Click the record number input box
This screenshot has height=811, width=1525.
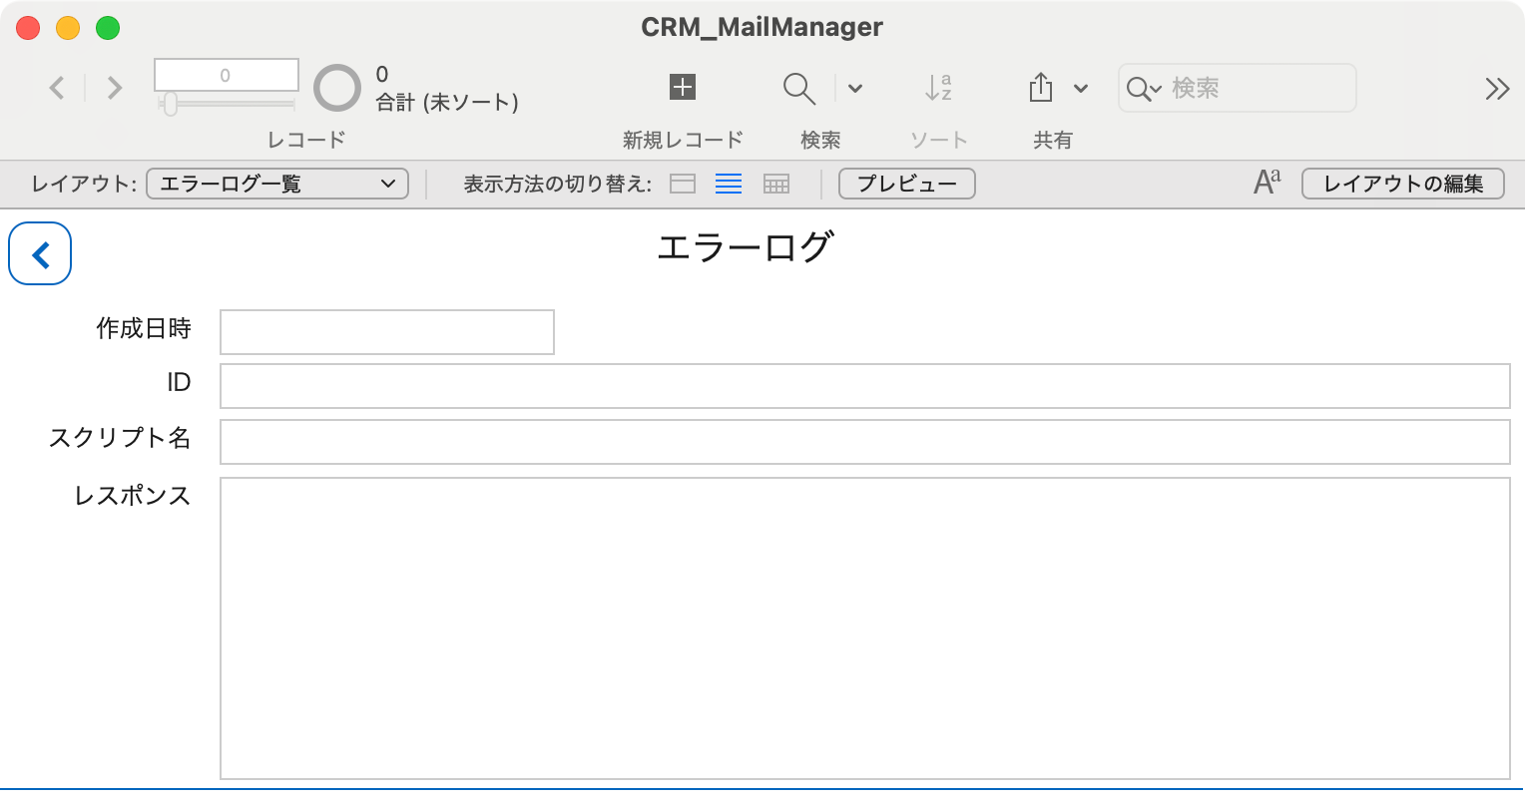pos(227,75)
